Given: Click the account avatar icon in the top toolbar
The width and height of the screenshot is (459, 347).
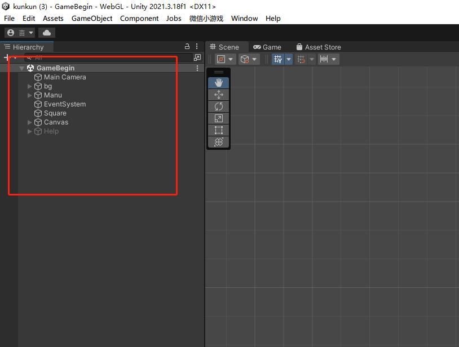Looking at the screenshot, I should coord(10,32).
